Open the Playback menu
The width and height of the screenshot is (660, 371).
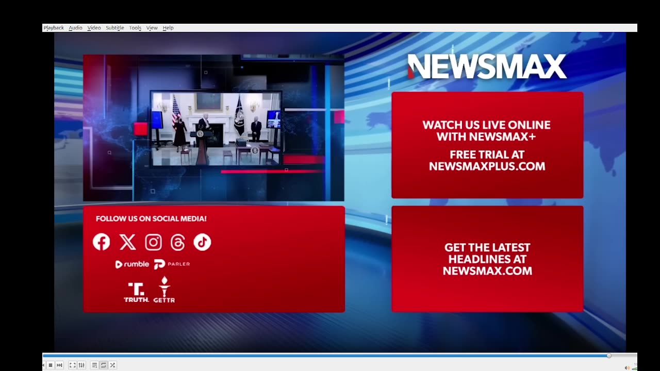click(x=54, y=28)
